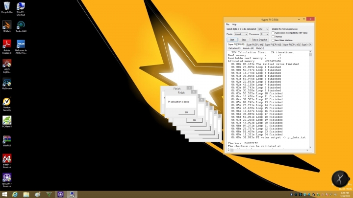353x198 pixels.
Task: Click log vertical scrollbar down arrow
Action: click(310, 147)
